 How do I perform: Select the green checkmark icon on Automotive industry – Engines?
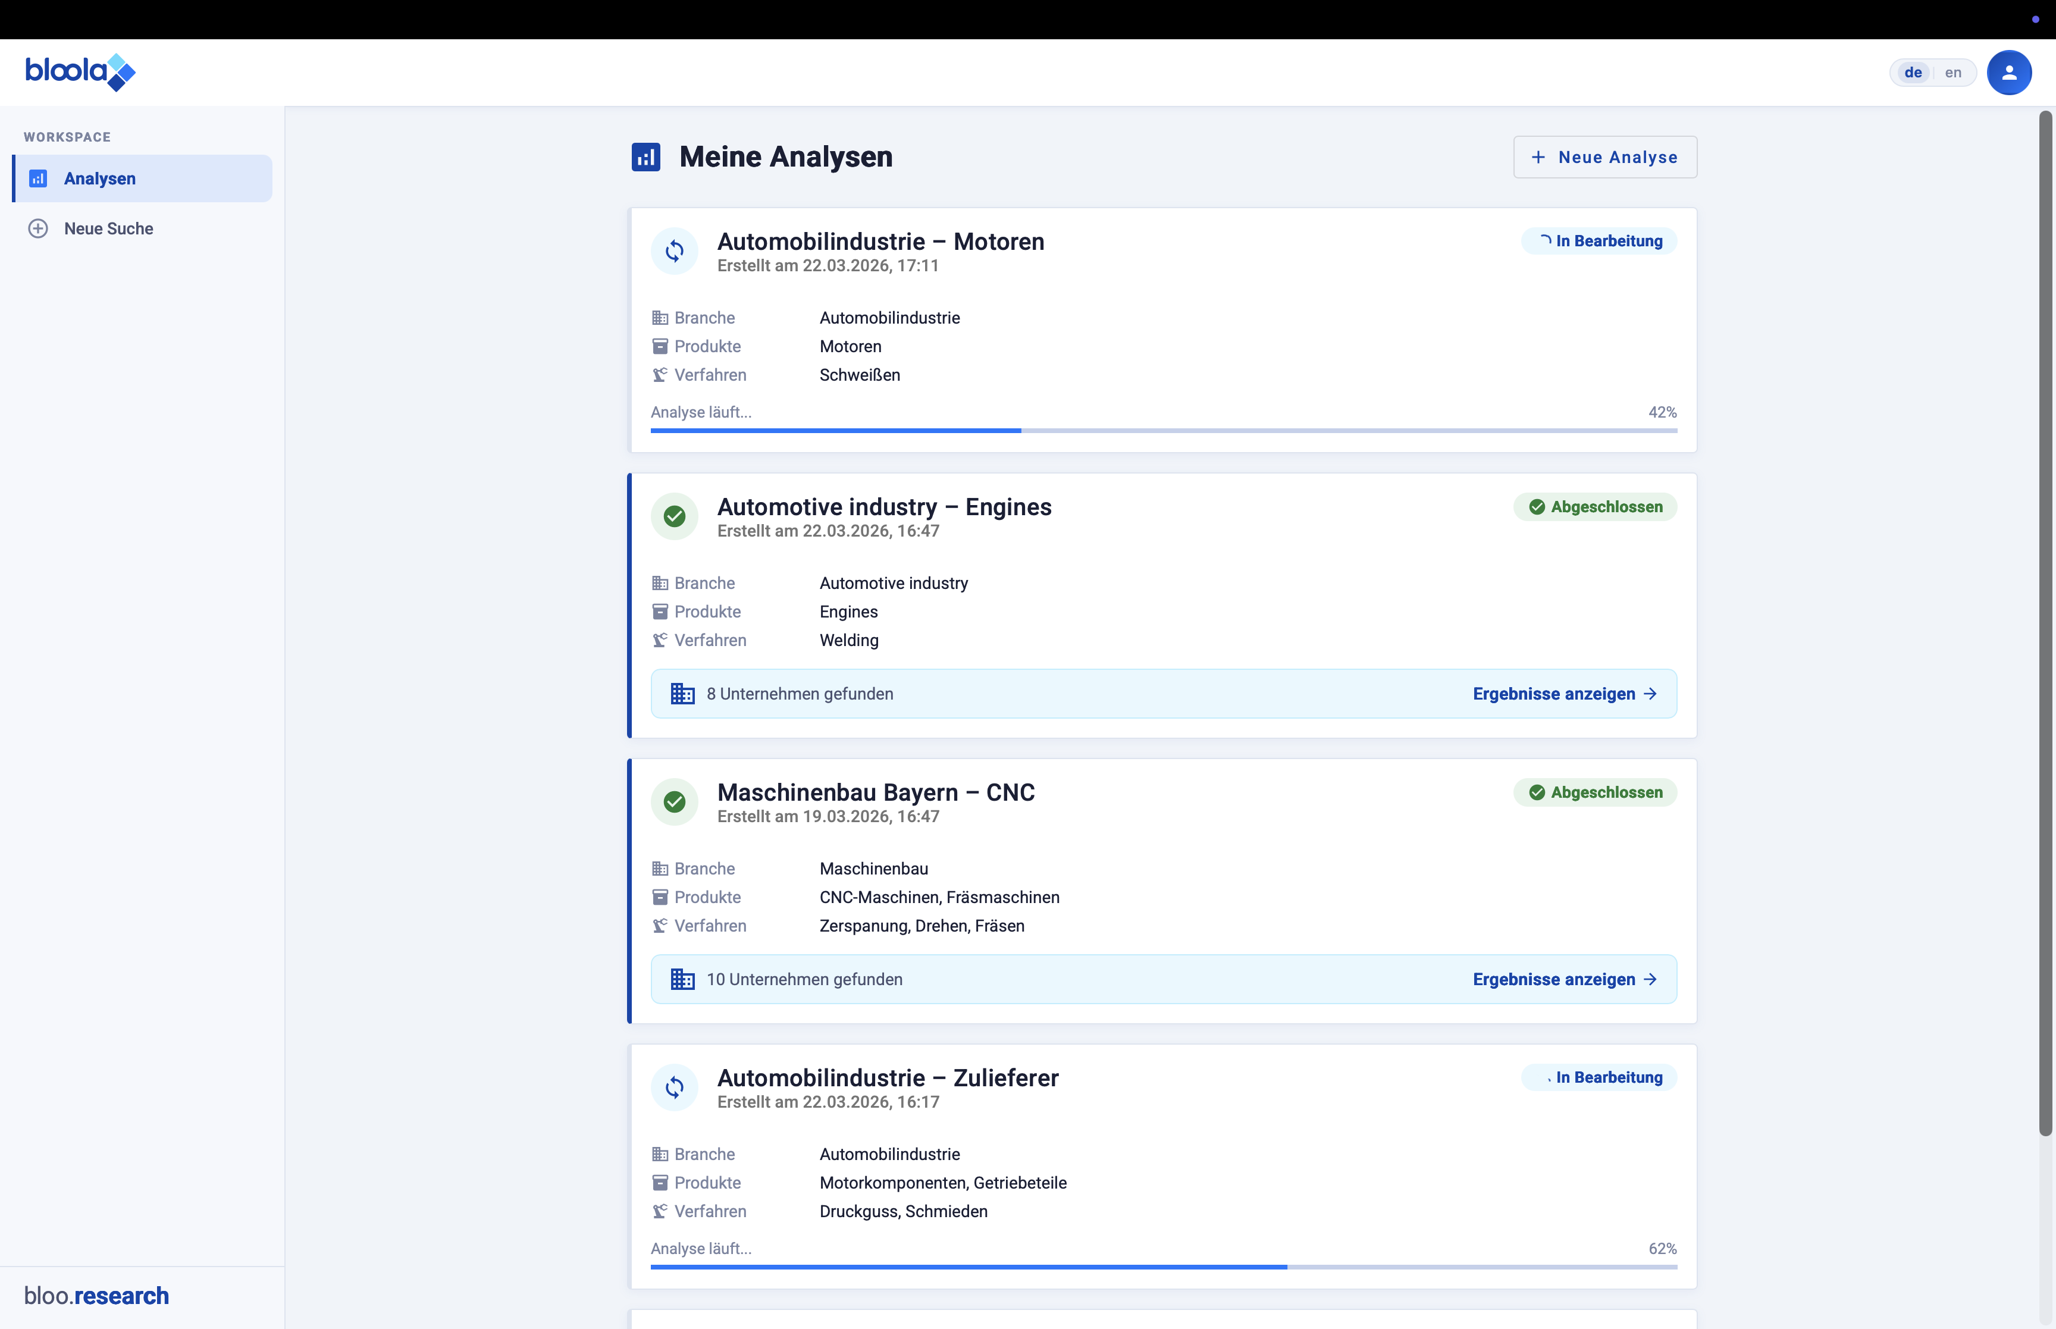pyautogui.click(x=675, y=516)
